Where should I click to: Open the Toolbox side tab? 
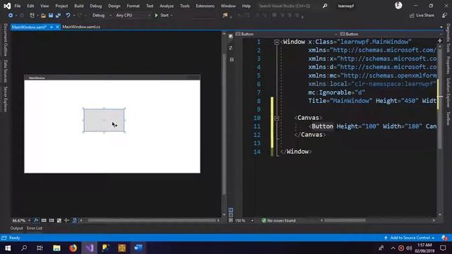click(448, 119)
